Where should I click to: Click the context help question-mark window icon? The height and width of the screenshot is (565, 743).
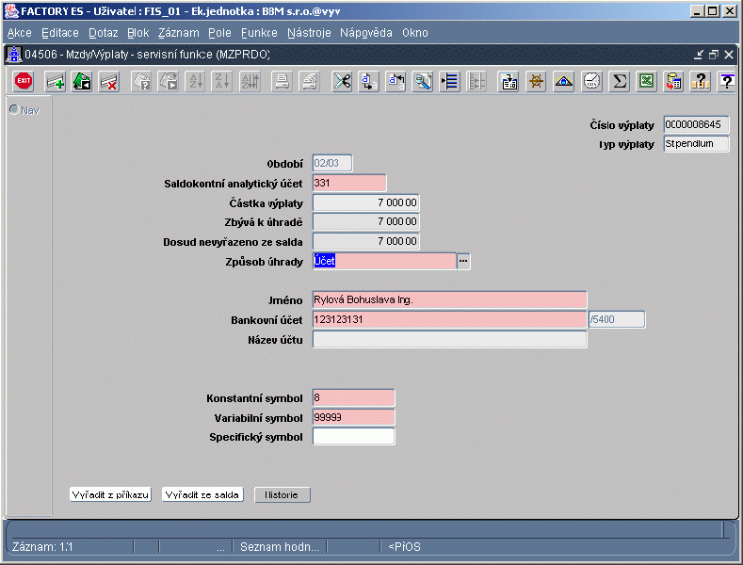point(727,81)
